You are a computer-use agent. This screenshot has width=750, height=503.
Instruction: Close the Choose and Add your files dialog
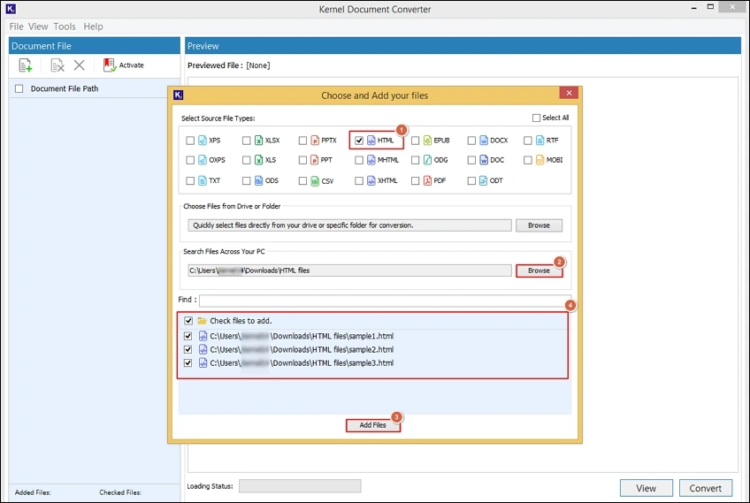(569, 93)
